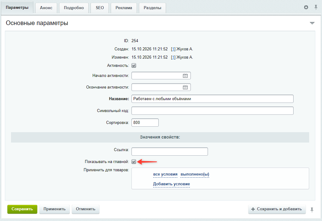Image resolution: width=322 pixels, height=221 pixels.
Task: Open calendar for Начало активности
Action: pos(185,76)
